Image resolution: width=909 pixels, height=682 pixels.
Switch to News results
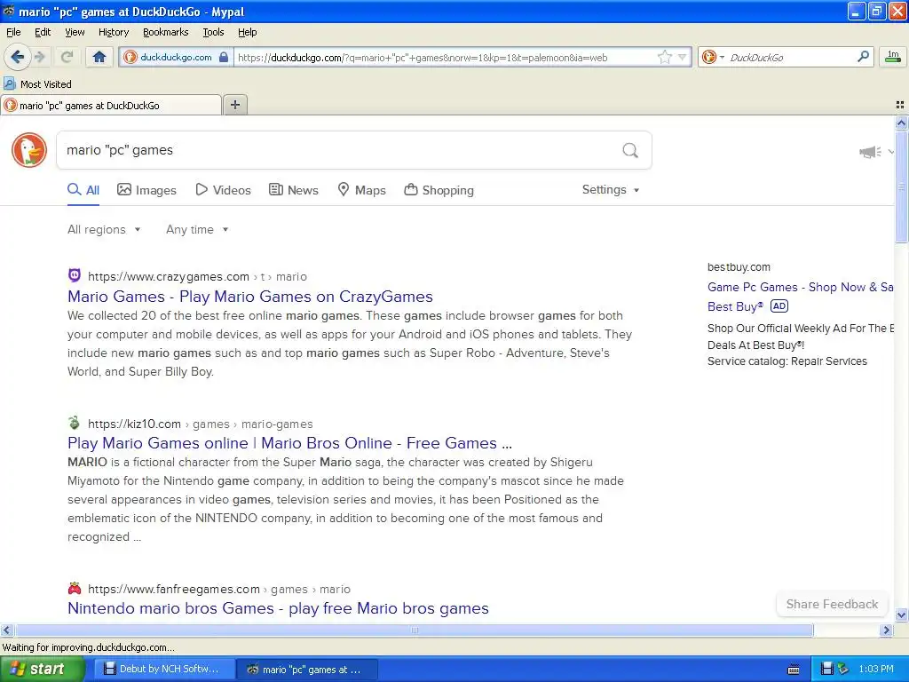pos(294,190)
